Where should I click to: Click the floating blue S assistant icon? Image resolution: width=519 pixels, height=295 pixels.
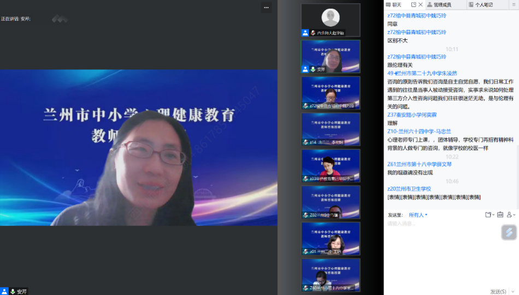(509, 232)
